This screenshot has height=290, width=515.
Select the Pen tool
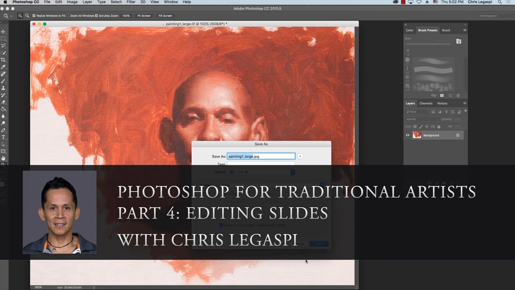coord(3,130)
